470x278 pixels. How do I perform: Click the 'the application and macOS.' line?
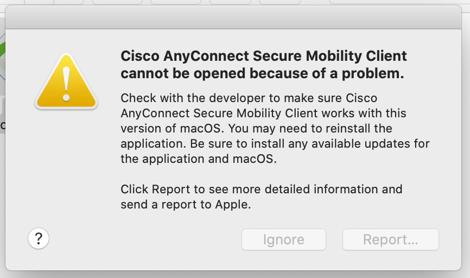199,159
